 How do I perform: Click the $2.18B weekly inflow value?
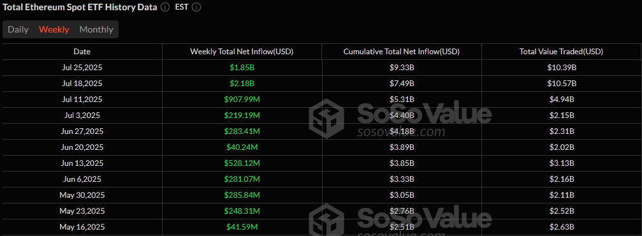242,84
